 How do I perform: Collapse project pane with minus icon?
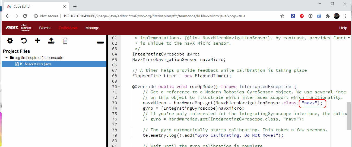(x=100, y=43)
